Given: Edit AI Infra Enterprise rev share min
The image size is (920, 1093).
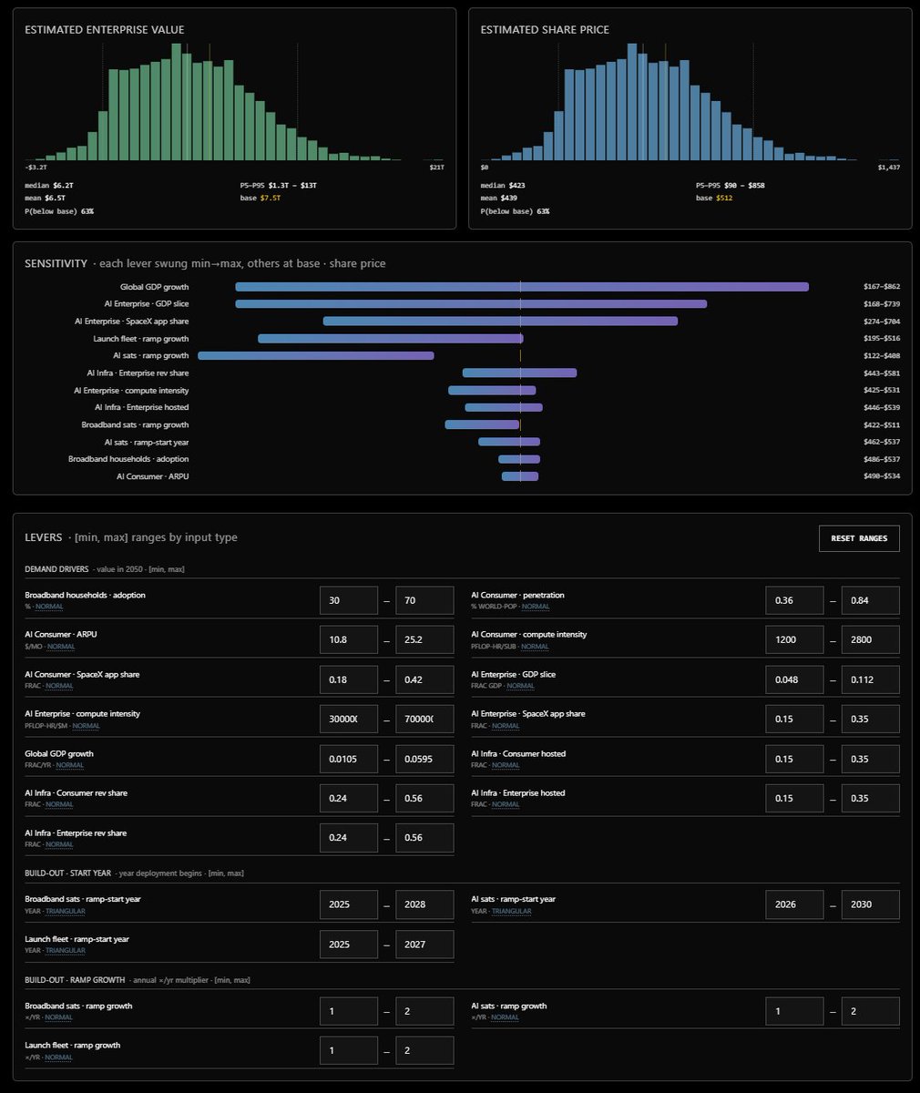Looking at the screenshot, I should pyautogui.click(x=349, y=838).
